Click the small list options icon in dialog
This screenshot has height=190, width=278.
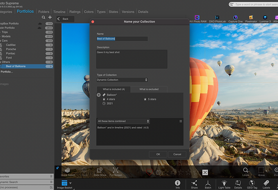click(181, 121)
